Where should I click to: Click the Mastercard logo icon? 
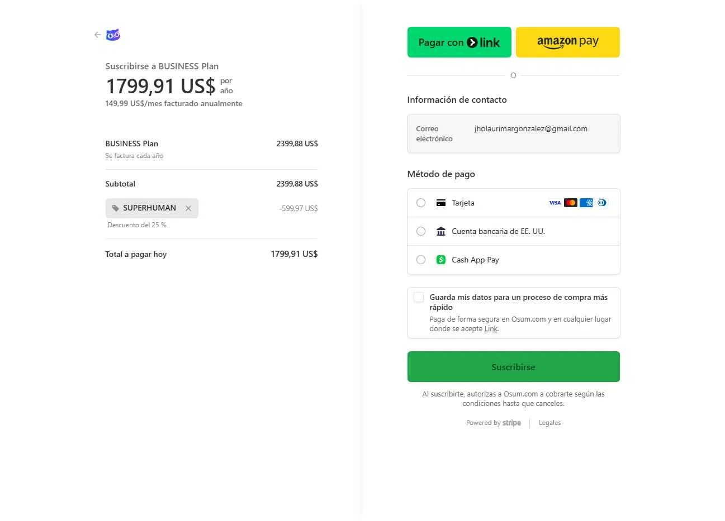[570, 203]
